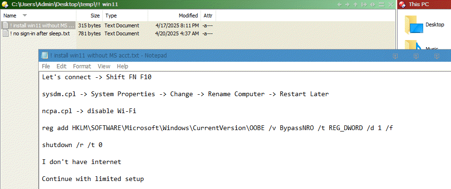Click the forward arrow in file panel header
Image resolution: width=451 pixels, height=189 pixels.
coord(348,5)
